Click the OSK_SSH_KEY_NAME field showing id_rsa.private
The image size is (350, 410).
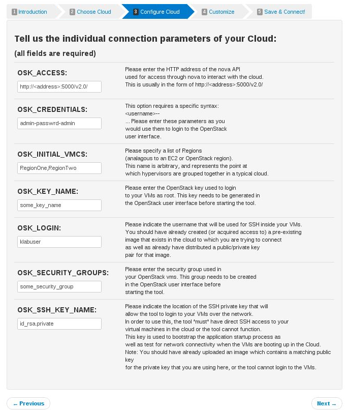point(59,324)
